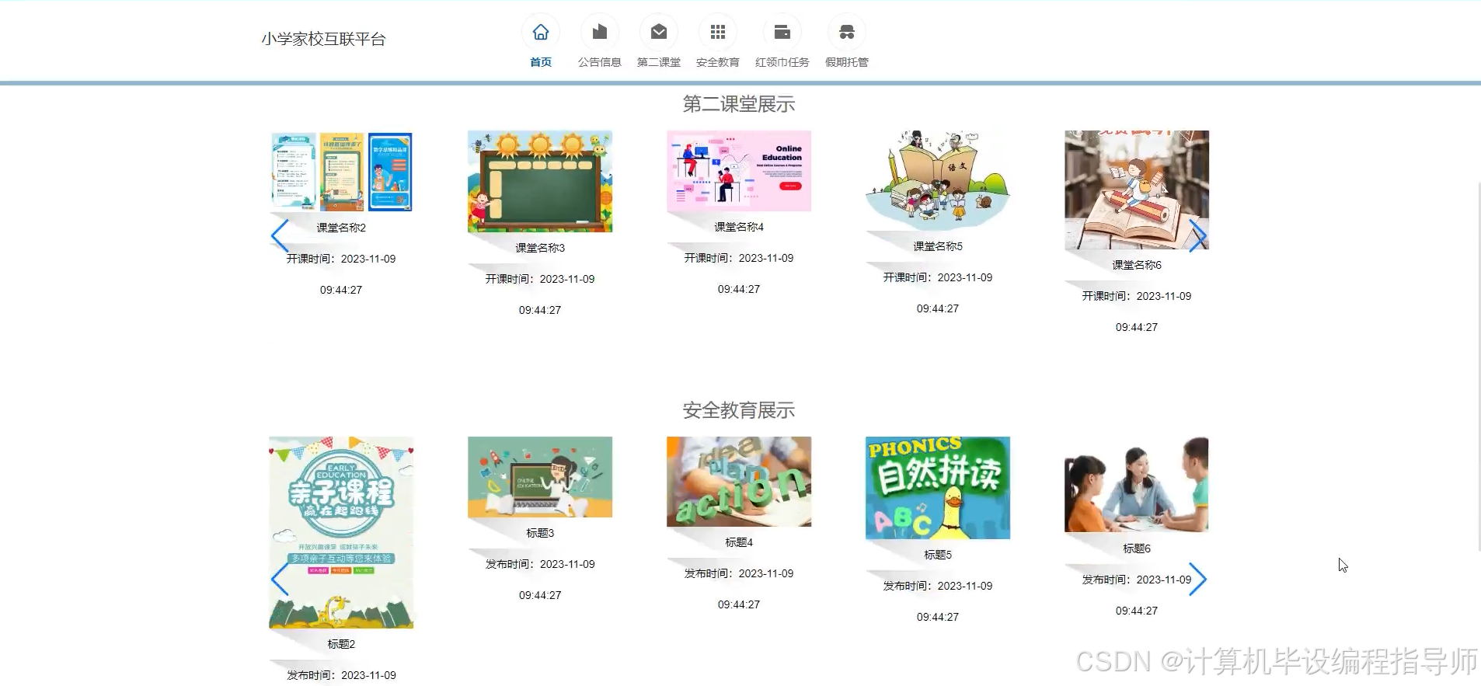Click the 课堂名称2 title link
The height and width of the screenshot is (686, 1481).
point(341,228)
